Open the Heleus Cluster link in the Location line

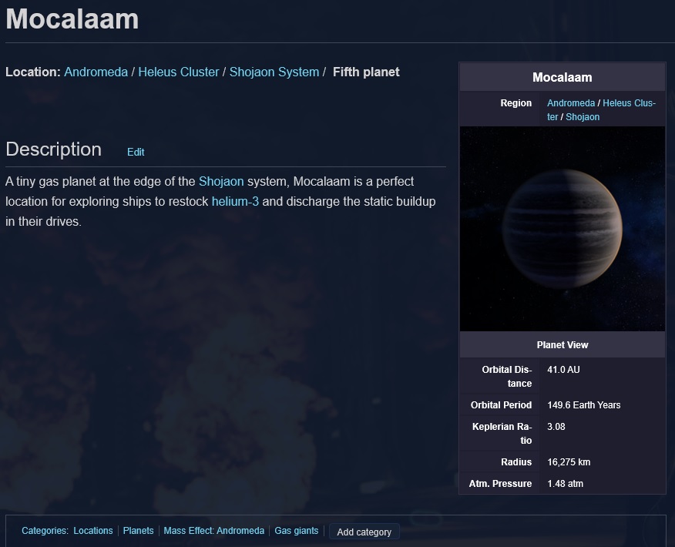[x=179, y=72]
